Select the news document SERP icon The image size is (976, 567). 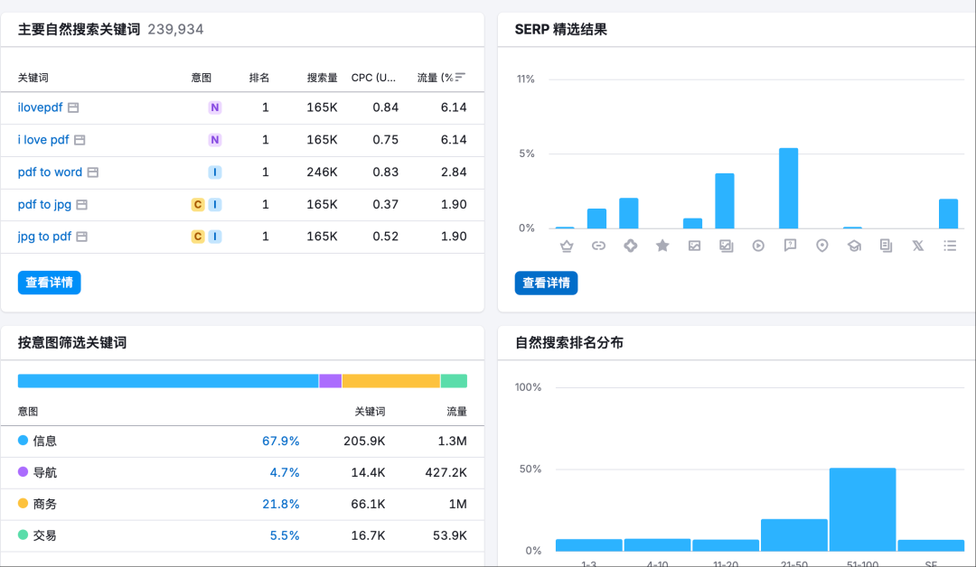[887, 246]
